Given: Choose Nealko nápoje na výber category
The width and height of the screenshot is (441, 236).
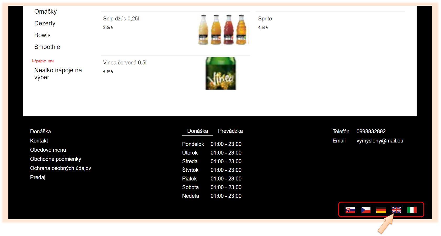Looking at the screenshot, I should [x=58, y=74].
